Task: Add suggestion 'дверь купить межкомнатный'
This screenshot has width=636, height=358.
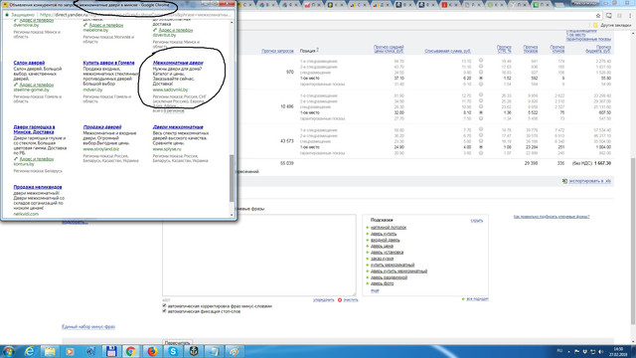Action: (x=398, y=271)
